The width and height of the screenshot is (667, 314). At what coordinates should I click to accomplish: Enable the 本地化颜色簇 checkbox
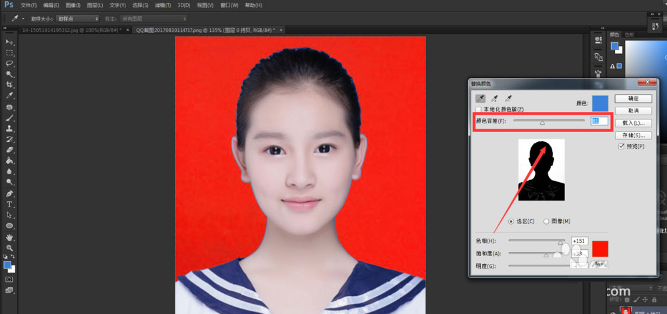coord(478,109)
